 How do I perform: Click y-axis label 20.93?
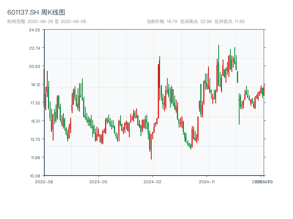[34, 66]
